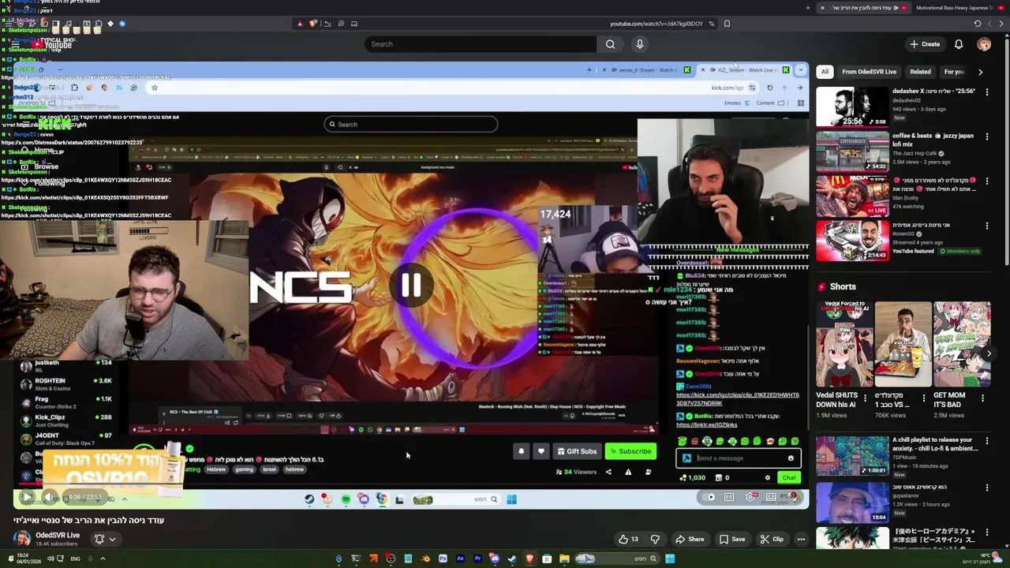1010x568 pixels.
Task: Click Kick Gift Subs button
Action: coord(577,451)
